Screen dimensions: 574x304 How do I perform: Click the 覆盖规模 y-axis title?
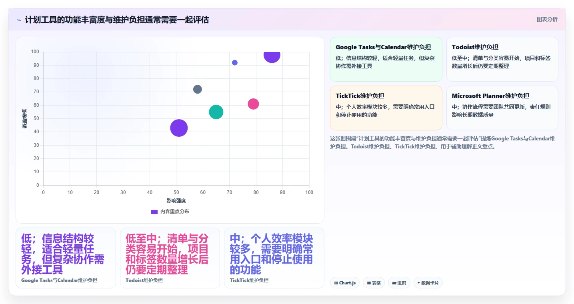[x=25, y=118]
